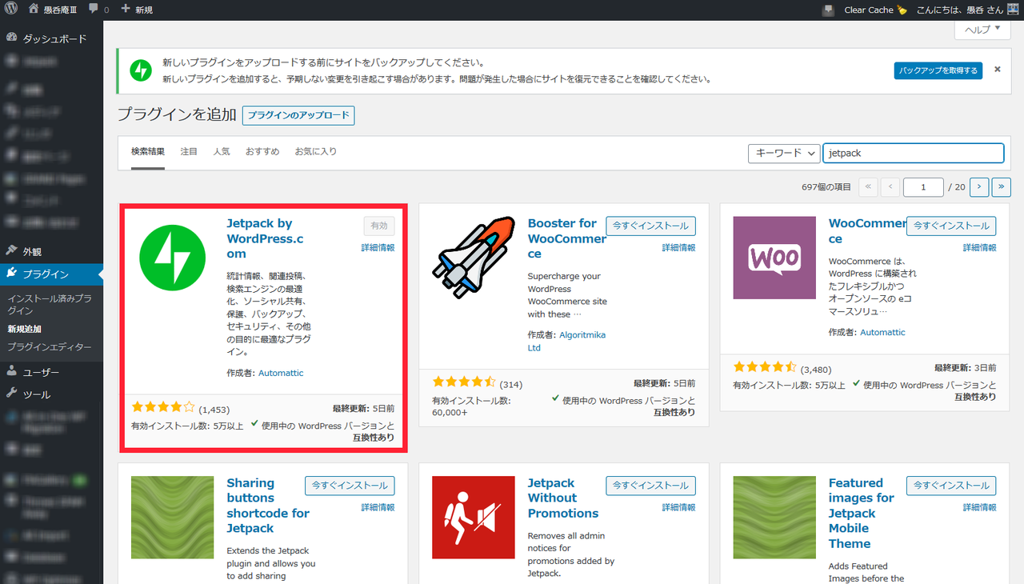Switch to the おすすめ tab
The width and height of the screenshot is (1024, 584).
tap(262, 151)
